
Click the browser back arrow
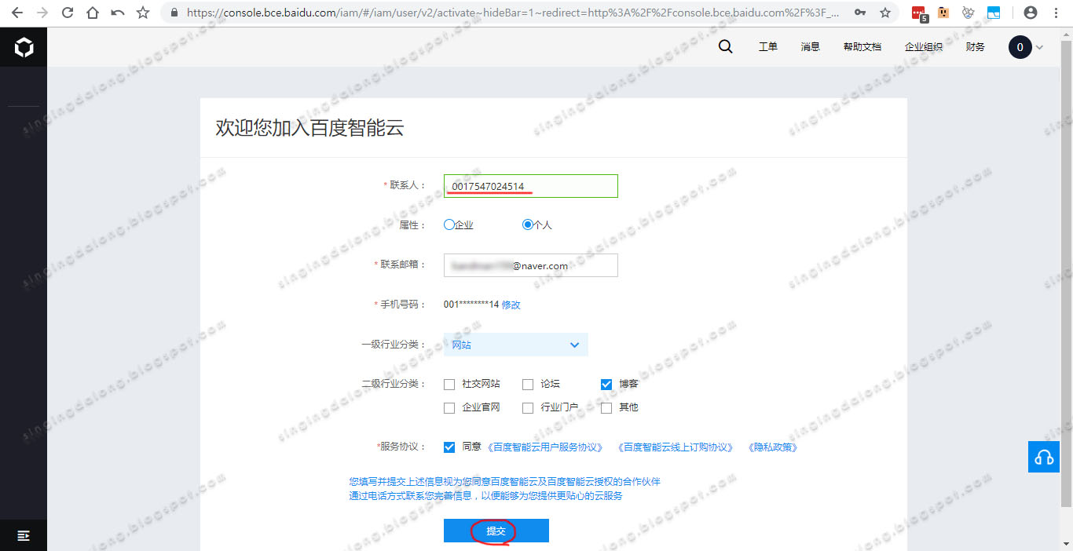(x=17, y=13)
